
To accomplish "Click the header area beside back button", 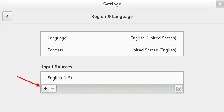I will click(50, 16).
